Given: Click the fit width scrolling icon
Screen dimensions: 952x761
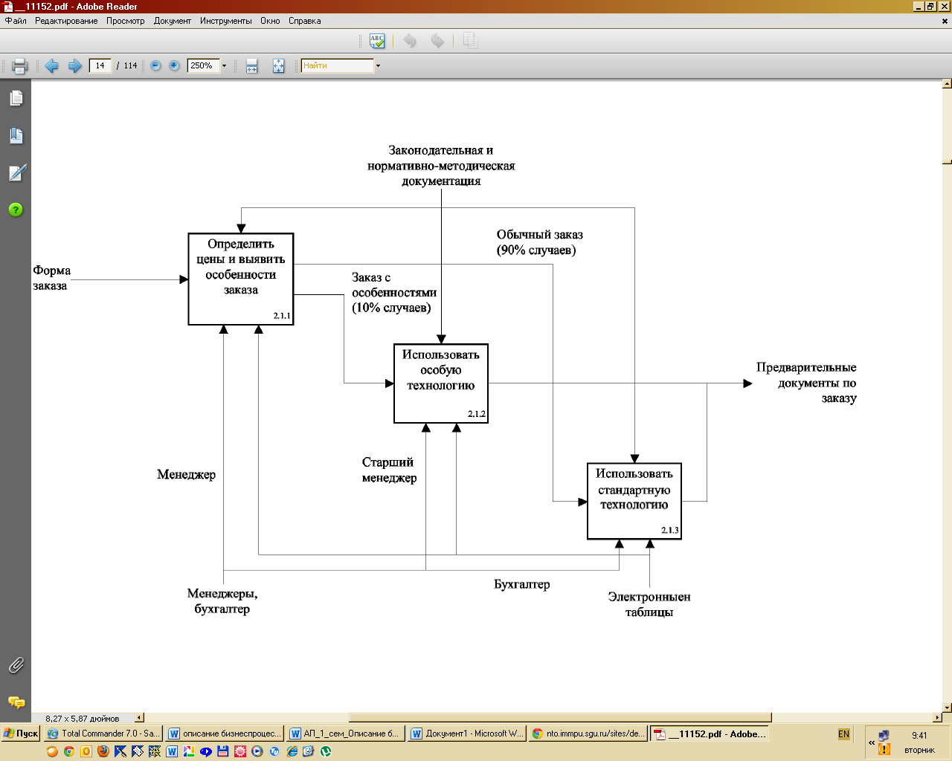Looking at the screenshot, I should point(251,66).
